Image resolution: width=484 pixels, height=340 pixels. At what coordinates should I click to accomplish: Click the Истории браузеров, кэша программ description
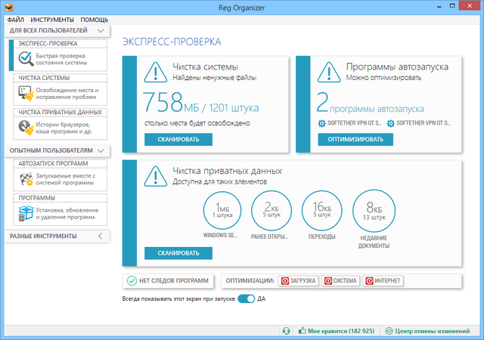tap(64, 128)
